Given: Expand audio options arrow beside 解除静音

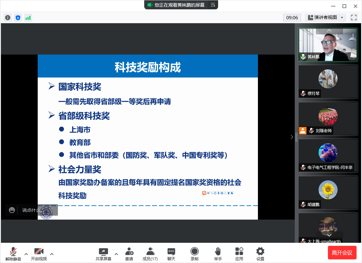Looking at the screenshot, I should (x=26, y=254).
